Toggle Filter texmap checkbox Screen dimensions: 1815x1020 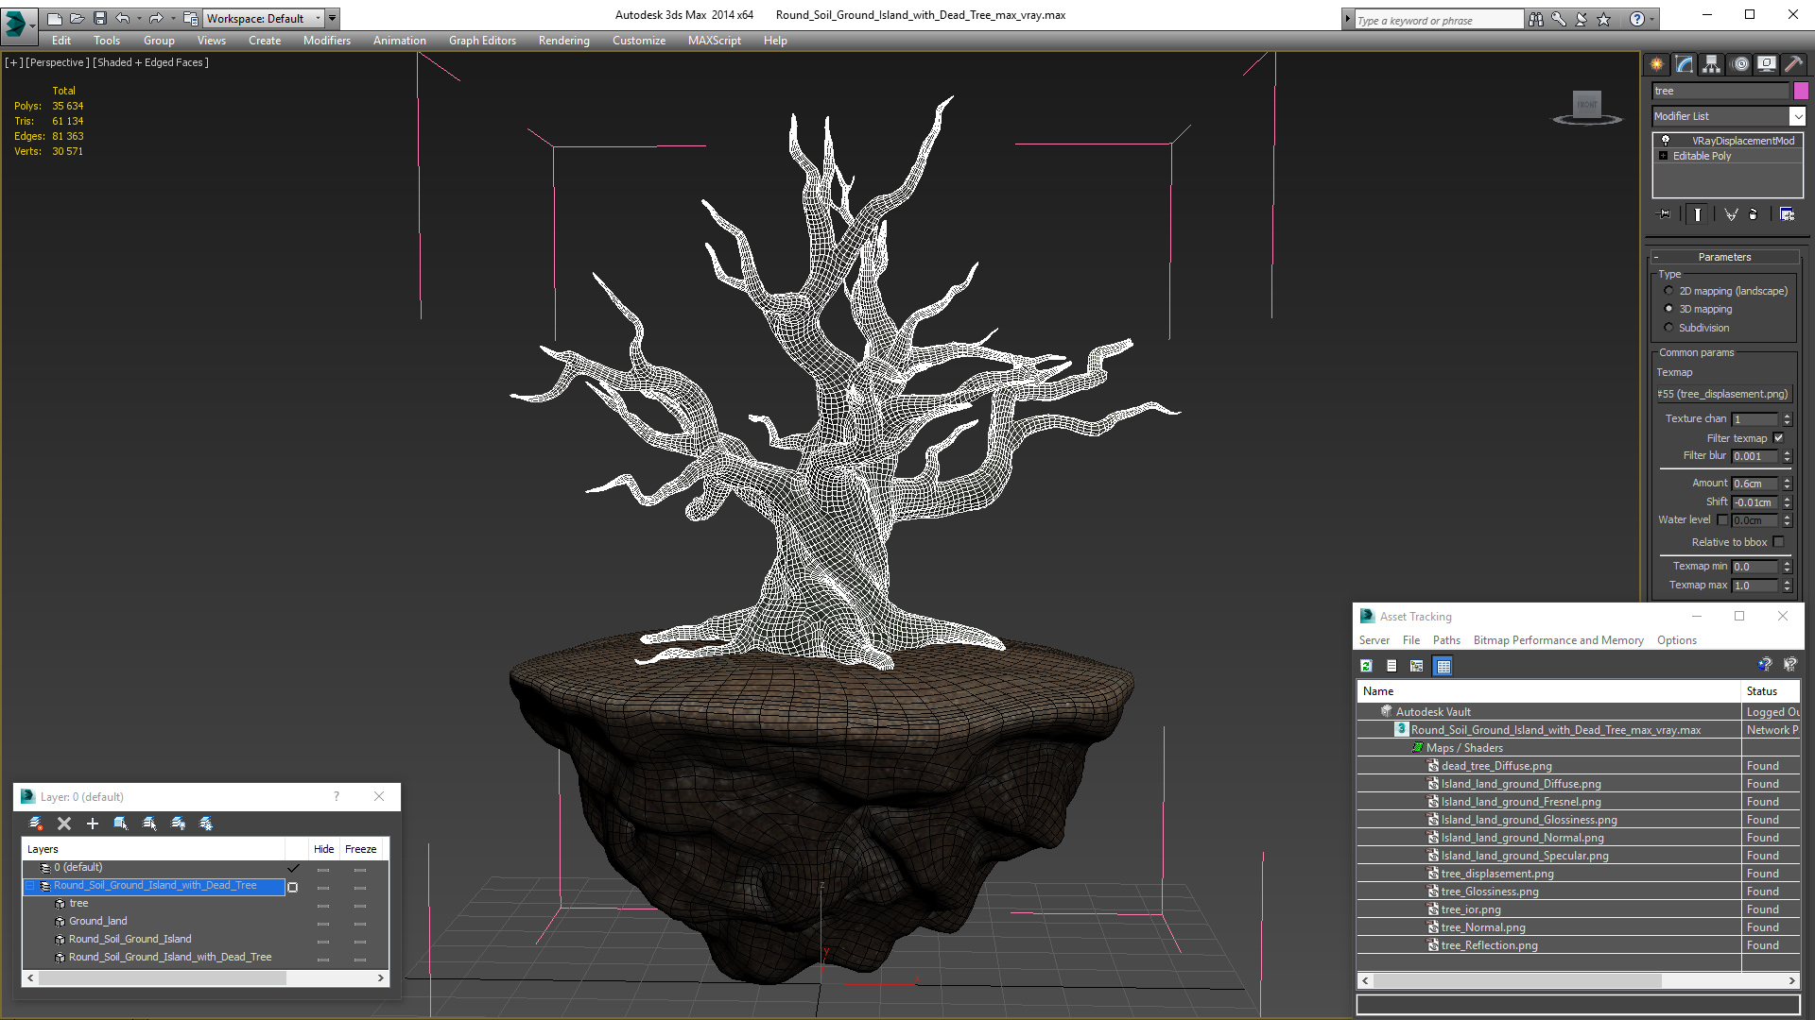[x=1778, y=438]
